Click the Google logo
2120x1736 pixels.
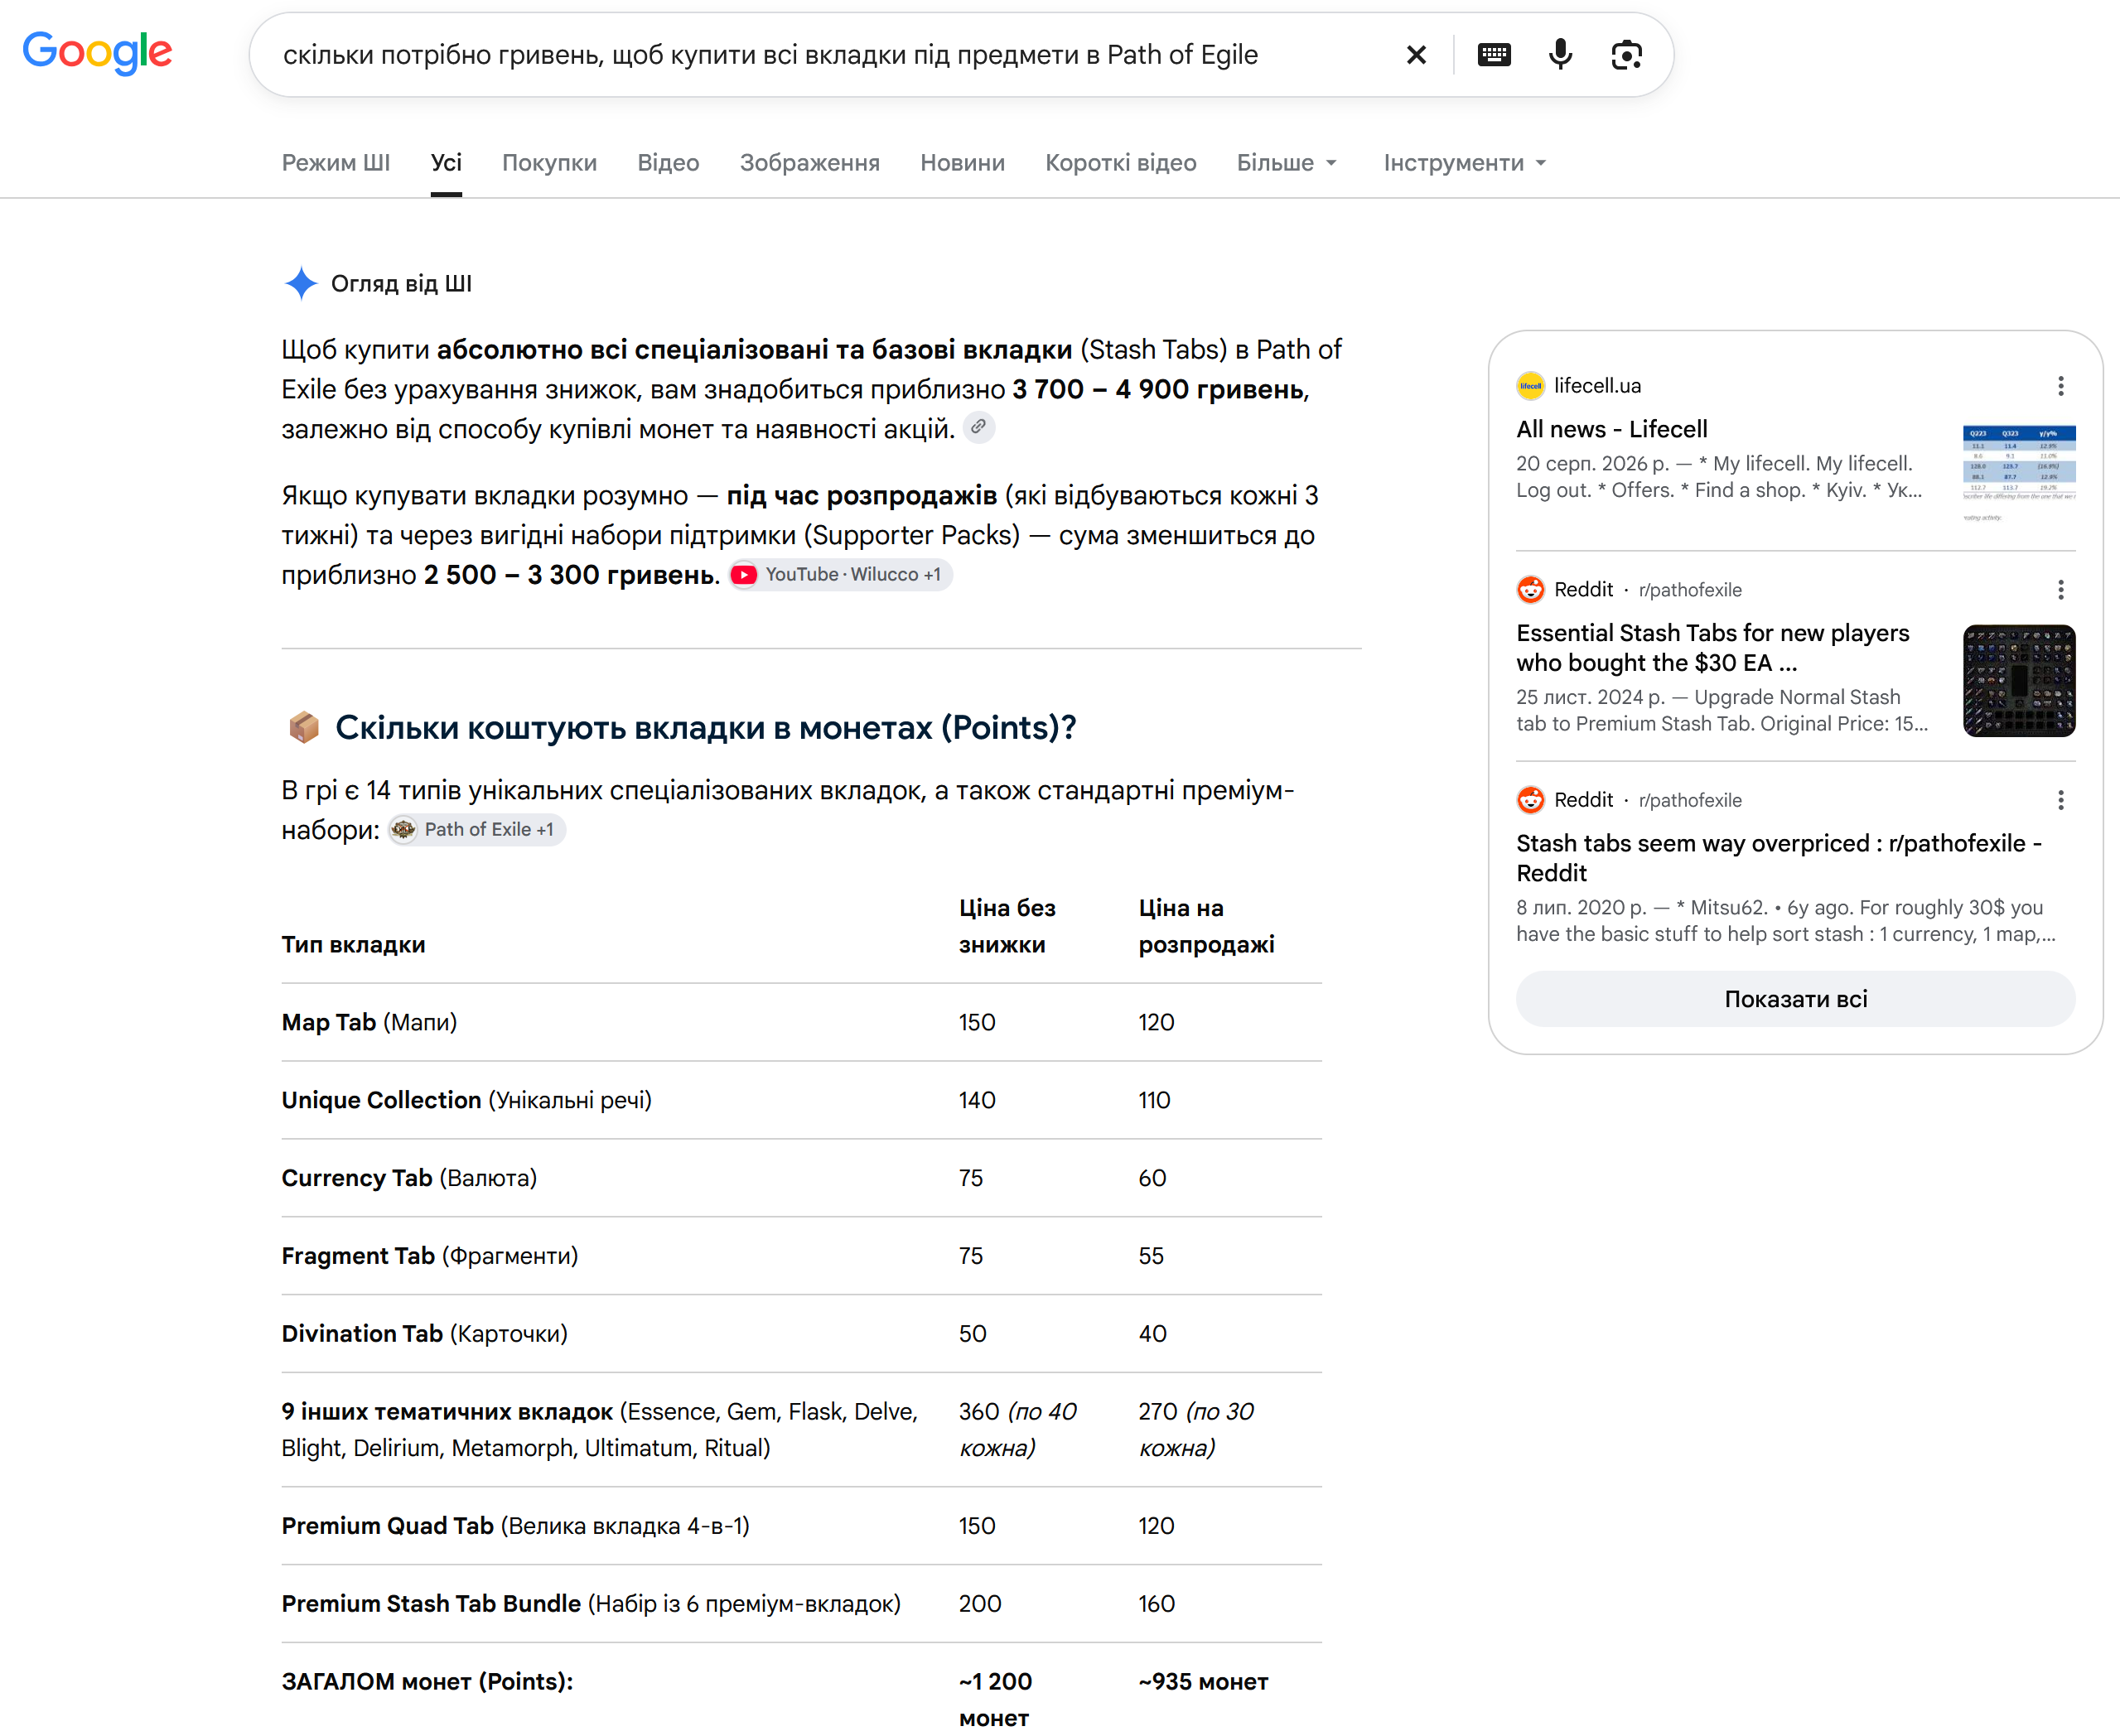(x=97, y=52)
